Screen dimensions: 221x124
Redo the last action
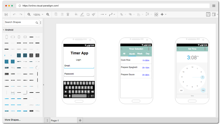pyautogui.click(x=21, y=15)
